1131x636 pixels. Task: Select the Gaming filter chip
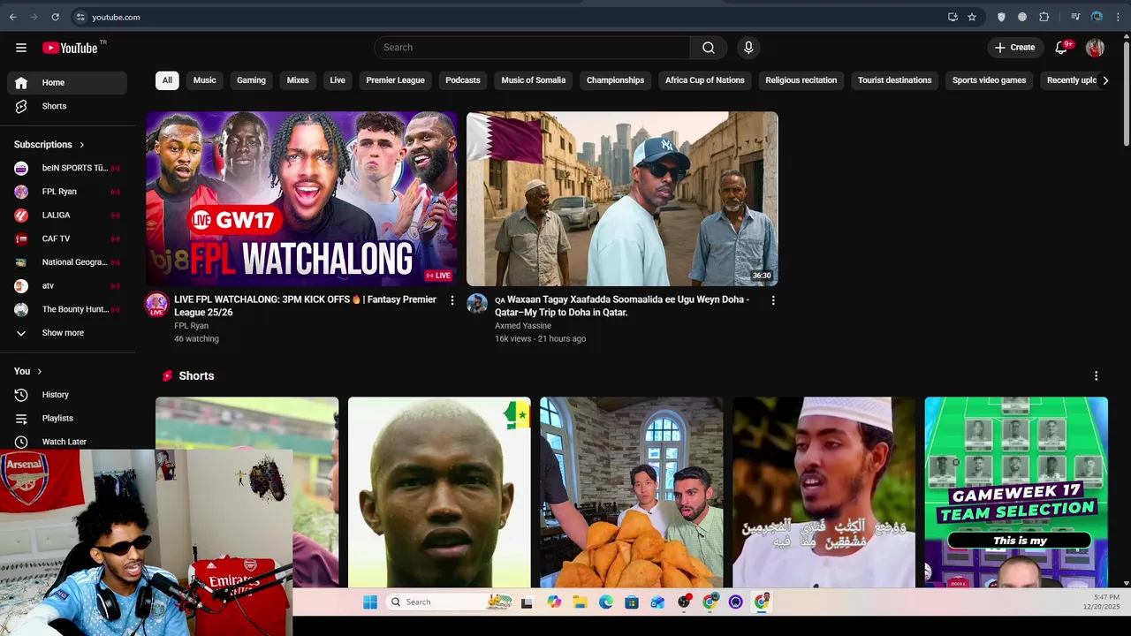[x=251, y=80]
